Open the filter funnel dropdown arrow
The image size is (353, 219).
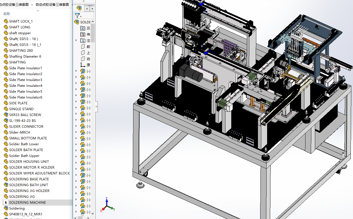[81, 17]
